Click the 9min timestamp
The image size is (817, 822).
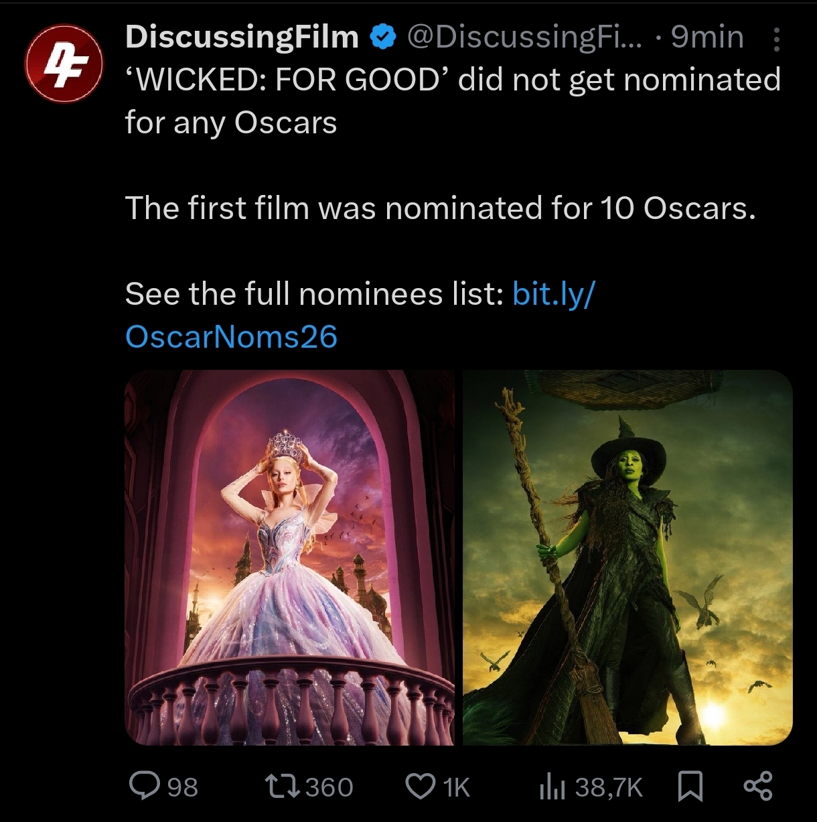pos(707,37)
